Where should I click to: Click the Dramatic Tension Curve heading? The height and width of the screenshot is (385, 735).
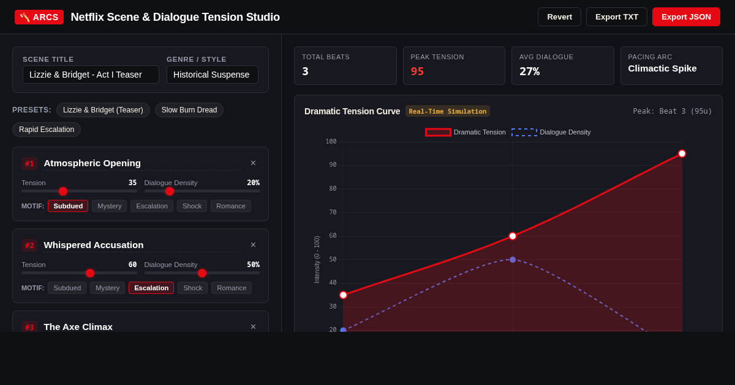352,111
